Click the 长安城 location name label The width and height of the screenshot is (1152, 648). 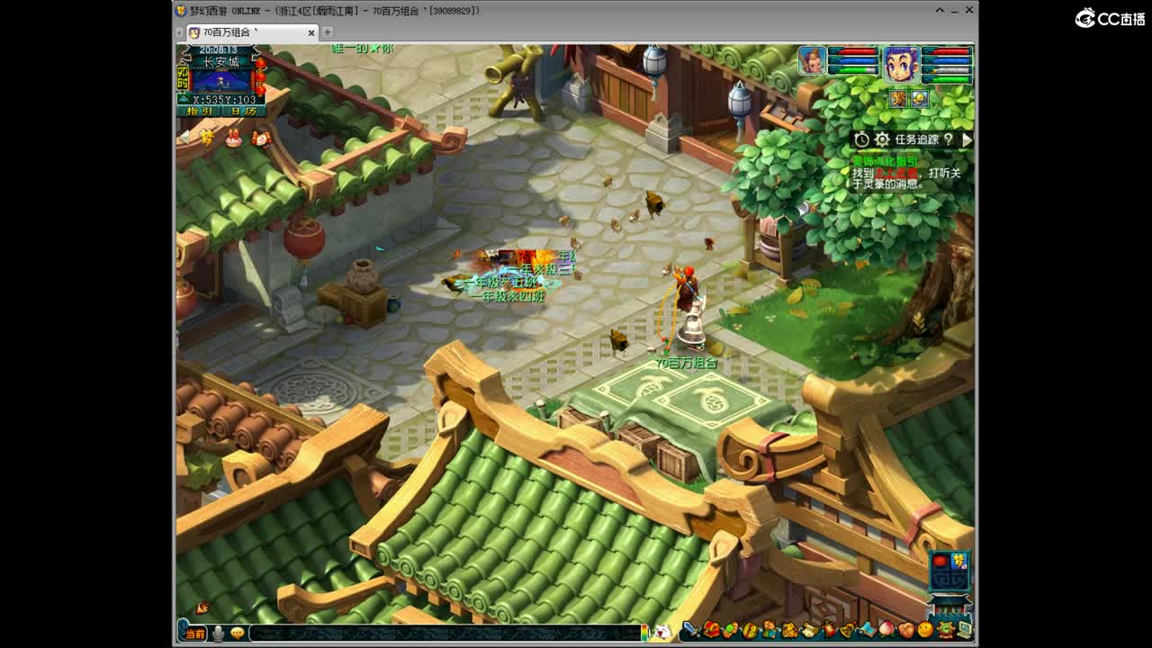pyautogui.click(x=221, y=62)
